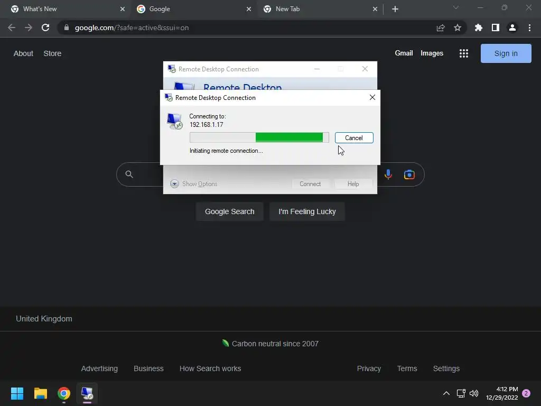Click the Remote Desktop computer icon in dialog
This screenshot has height=406, width=541.
pos(174,121)
